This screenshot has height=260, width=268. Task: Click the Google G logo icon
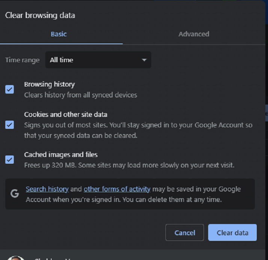(15, 194)
